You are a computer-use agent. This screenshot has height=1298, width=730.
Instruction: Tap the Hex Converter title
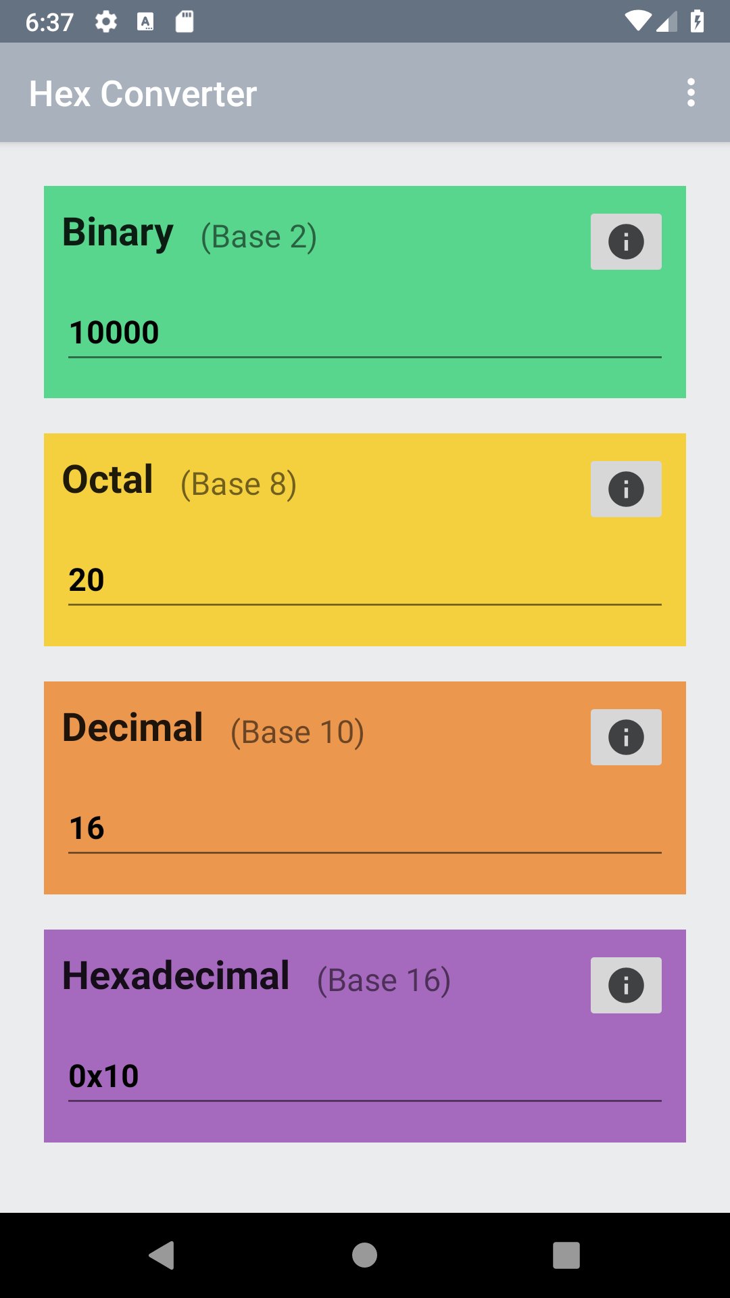(x=143, y=93)
